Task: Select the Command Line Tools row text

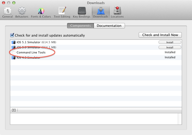Action: tap(31, 52)
